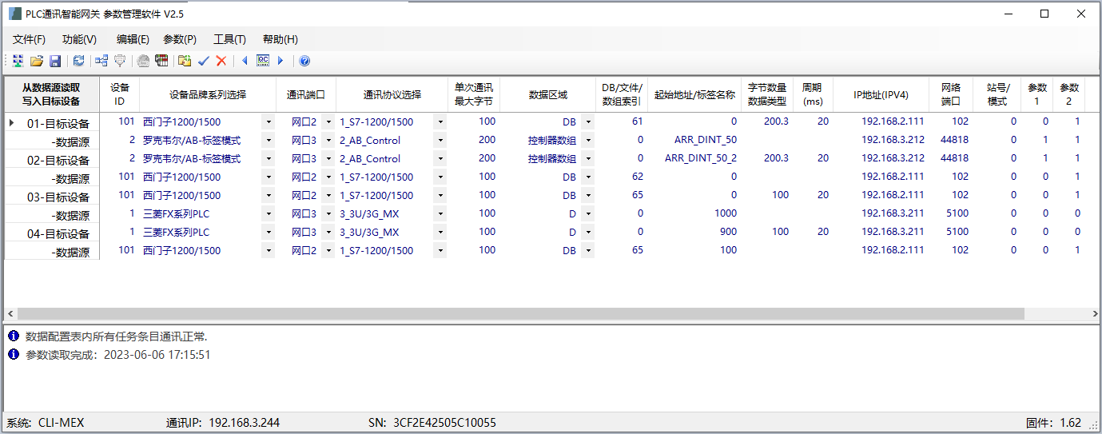
Task: Click the QC toolbar icon
Action: 263,61
